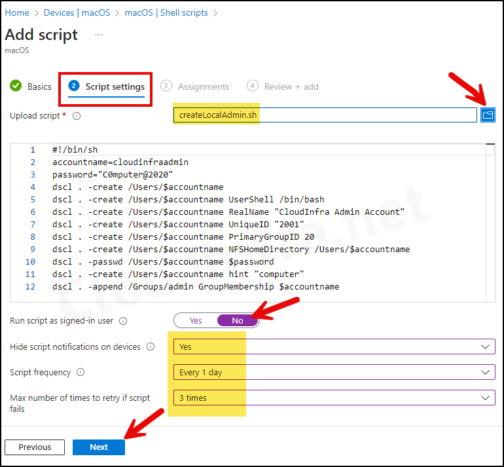Click the -append /Groups/admin script line
This screenshot has height=467, width=504.
pos(196,287)
